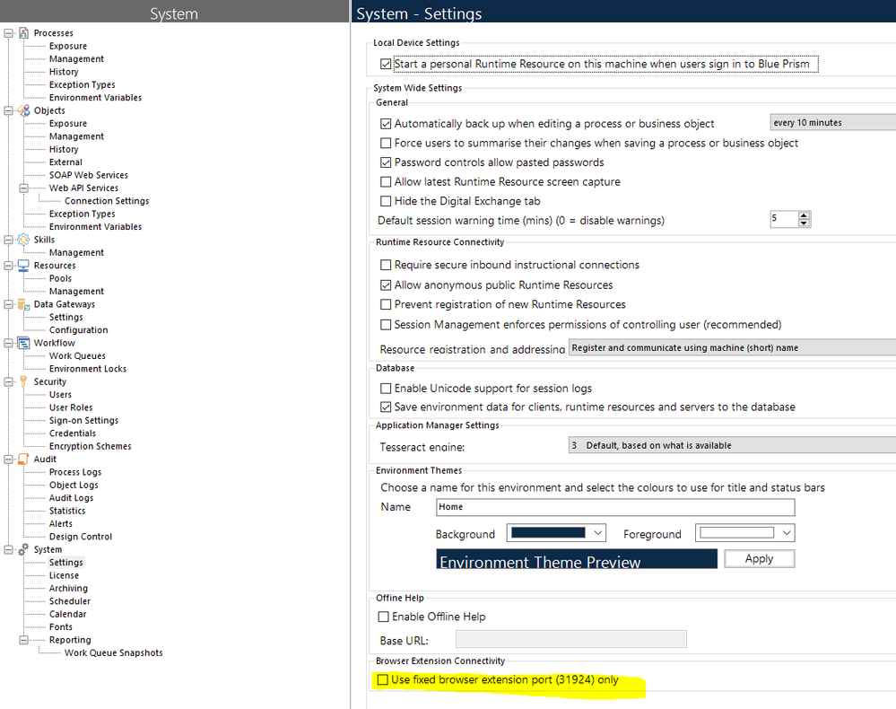Collapse the System tree node
This screenshot has height=709, width=896.
pyautogui.click(x=8, y=549)
